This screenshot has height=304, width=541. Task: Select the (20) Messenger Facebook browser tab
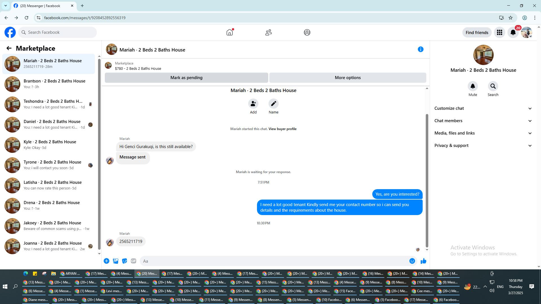click(44, 6)
